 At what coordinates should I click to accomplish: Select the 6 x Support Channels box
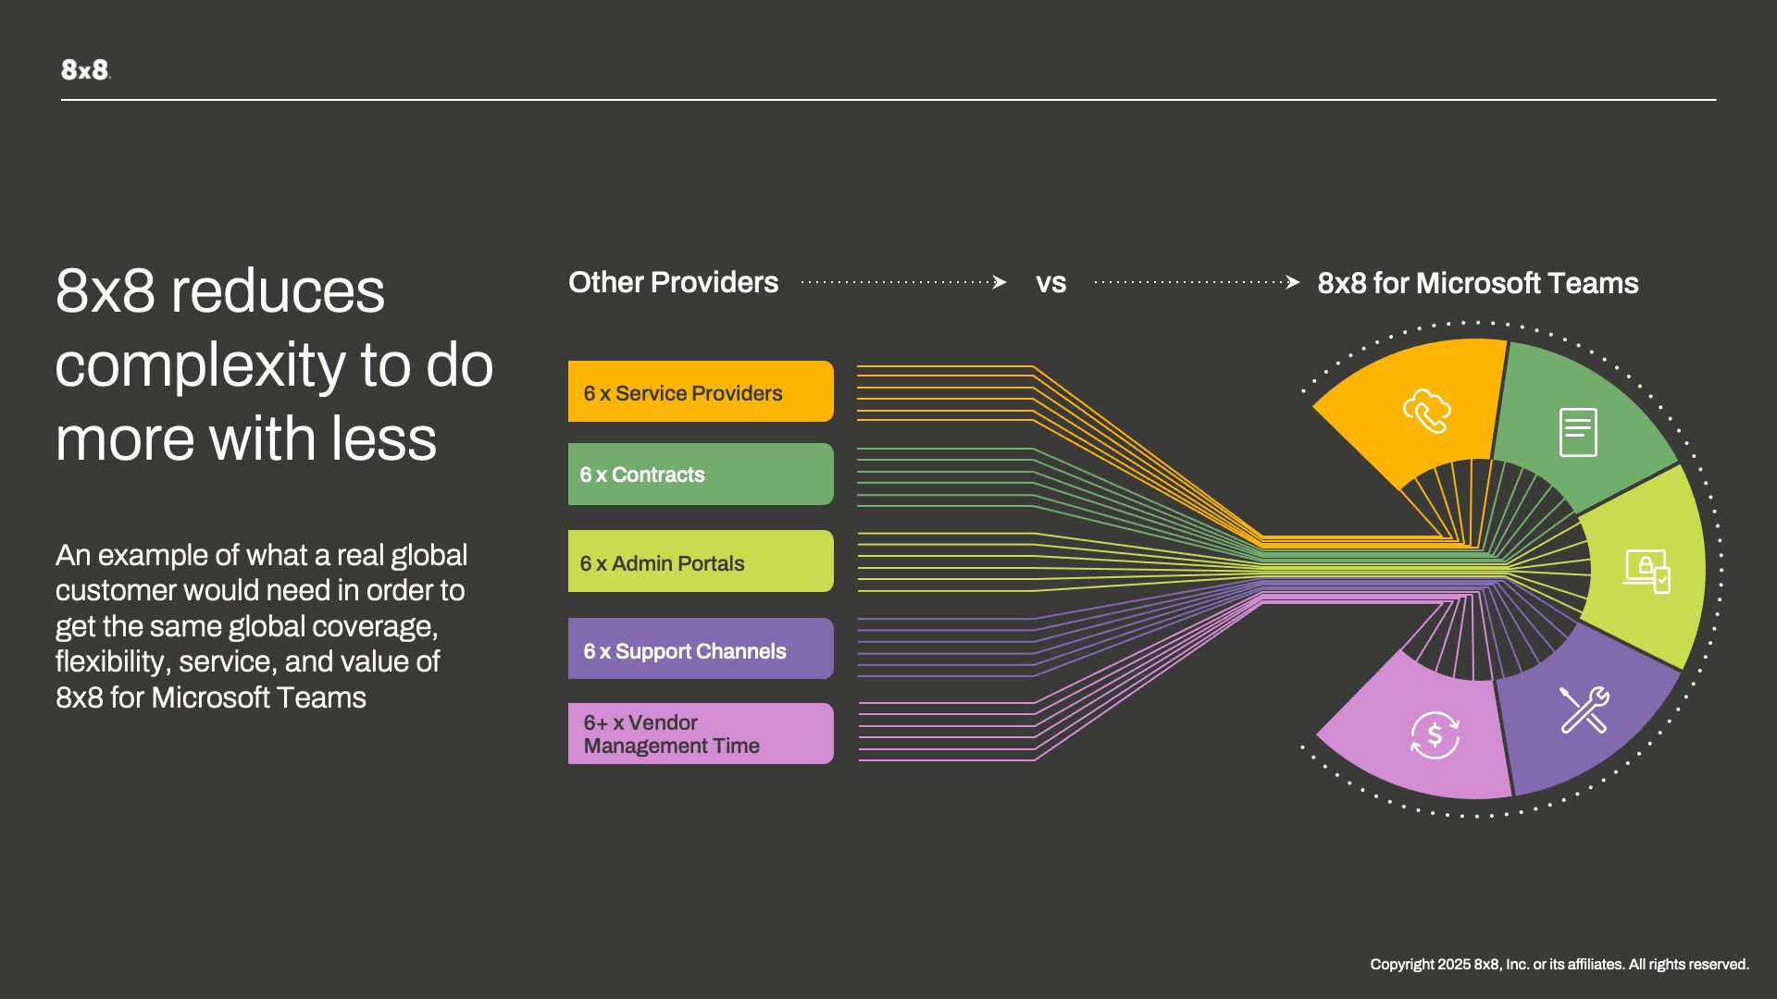click(x=701, y=648)
